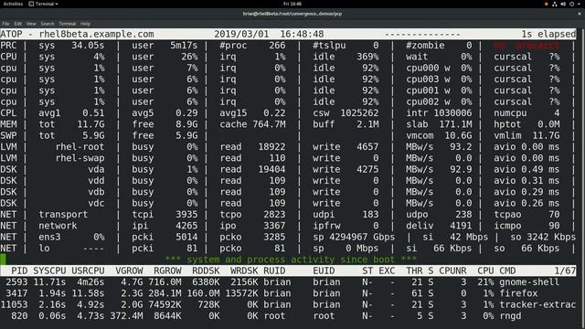Click udpo value 238
The width and height of the screenshot is (585, 329).
pyautogui.click(x=463, y=215)
